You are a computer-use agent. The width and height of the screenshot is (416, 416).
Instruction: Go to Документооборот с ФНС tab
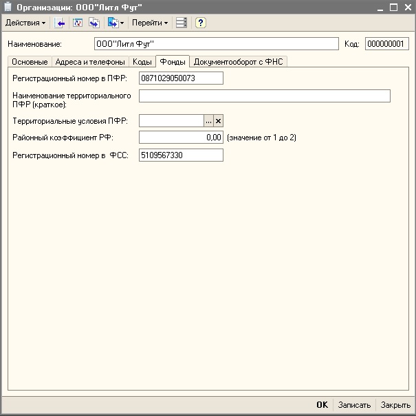pos(238,62)
